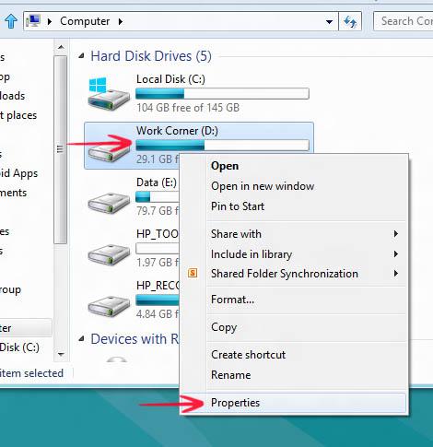
Task: Click the 'item selected' status bar text
Action: (31, 373)
